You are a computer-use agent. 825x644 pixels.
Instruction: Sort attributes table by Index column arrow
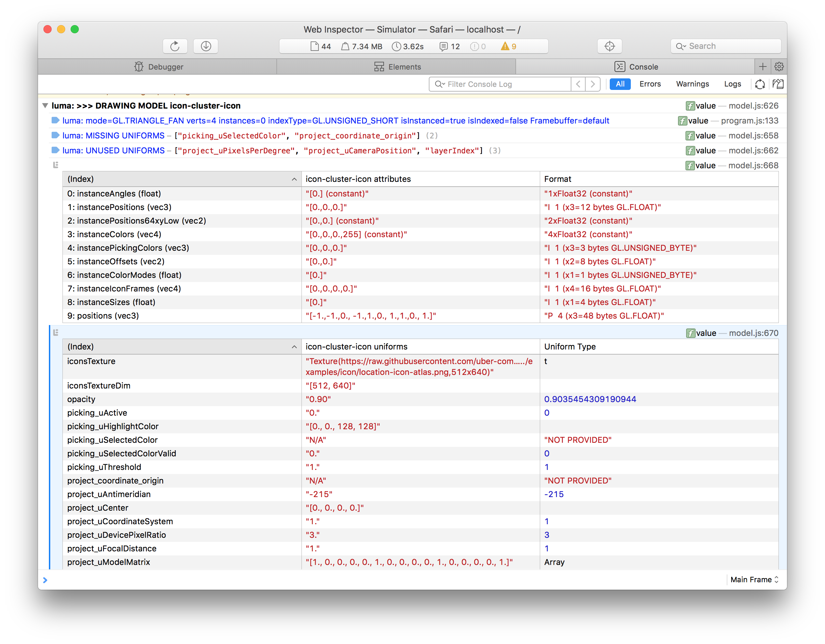click(294, 179)
